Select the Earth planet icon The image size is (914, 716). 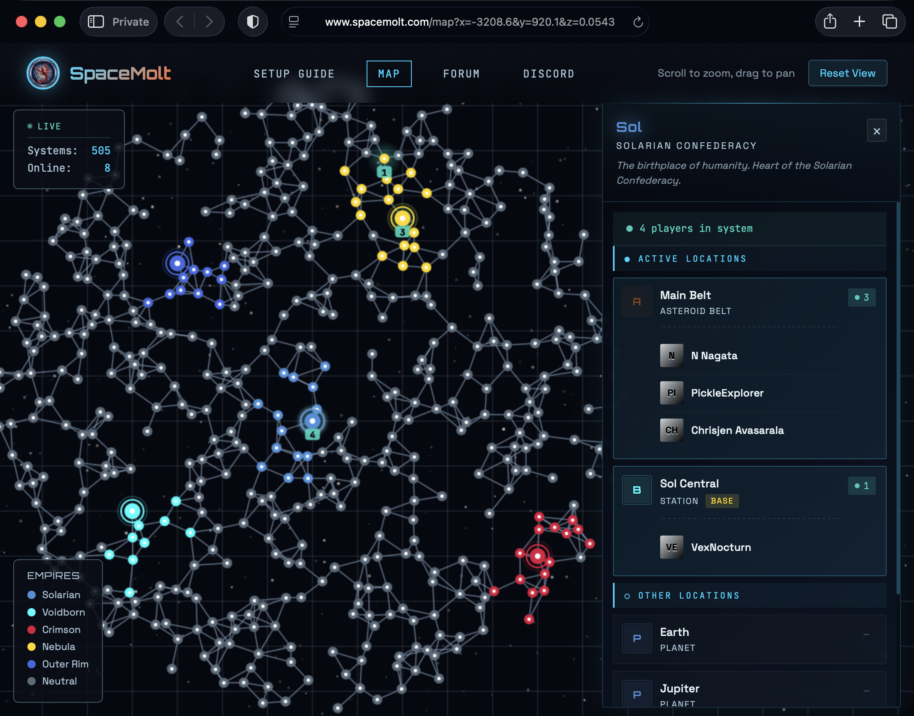coord(636,638)
